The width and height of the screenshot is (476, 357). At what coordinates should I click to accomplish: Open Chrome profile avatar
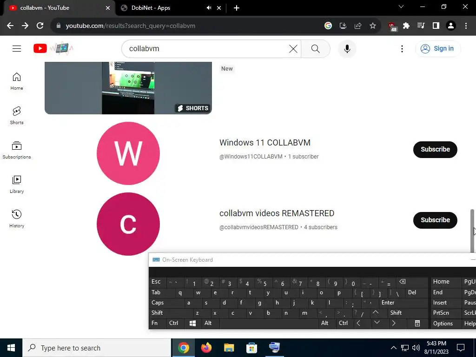(451, 26)
